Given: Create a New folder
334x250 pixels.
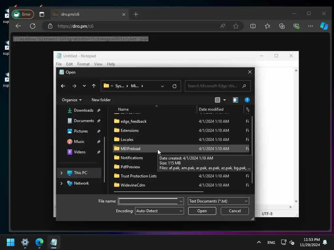Looking at the screenshot, I should coord(101,100).
